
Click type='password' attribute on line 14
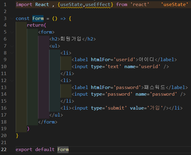112,94
